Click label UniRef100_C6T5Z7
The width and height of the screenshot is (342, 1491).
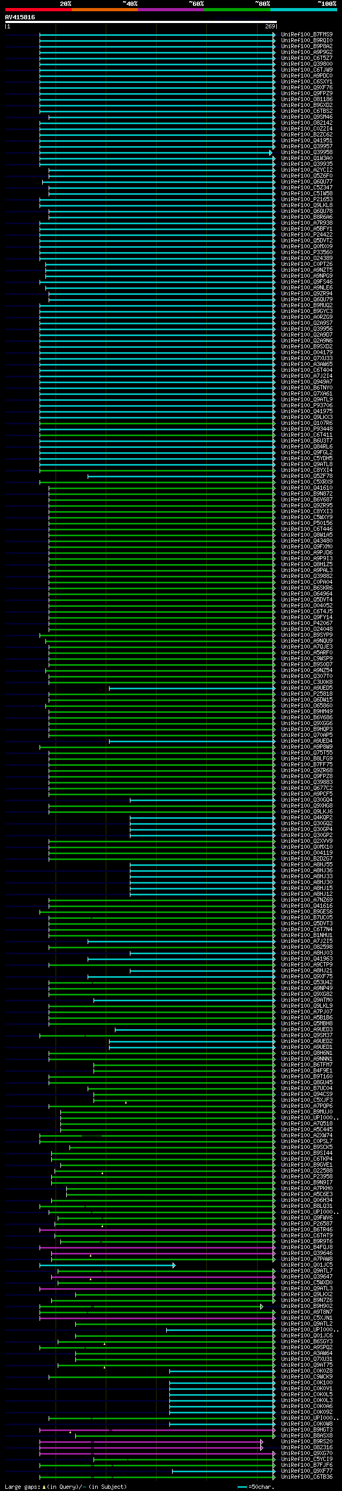pos(307,58)
